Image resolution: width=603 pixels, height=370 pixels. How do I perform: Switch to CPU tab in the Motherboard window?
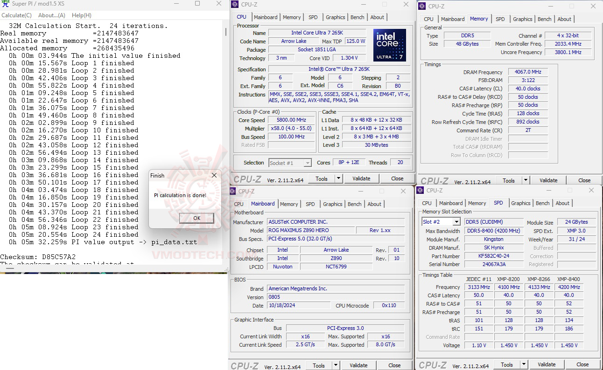tap(238, 204)
